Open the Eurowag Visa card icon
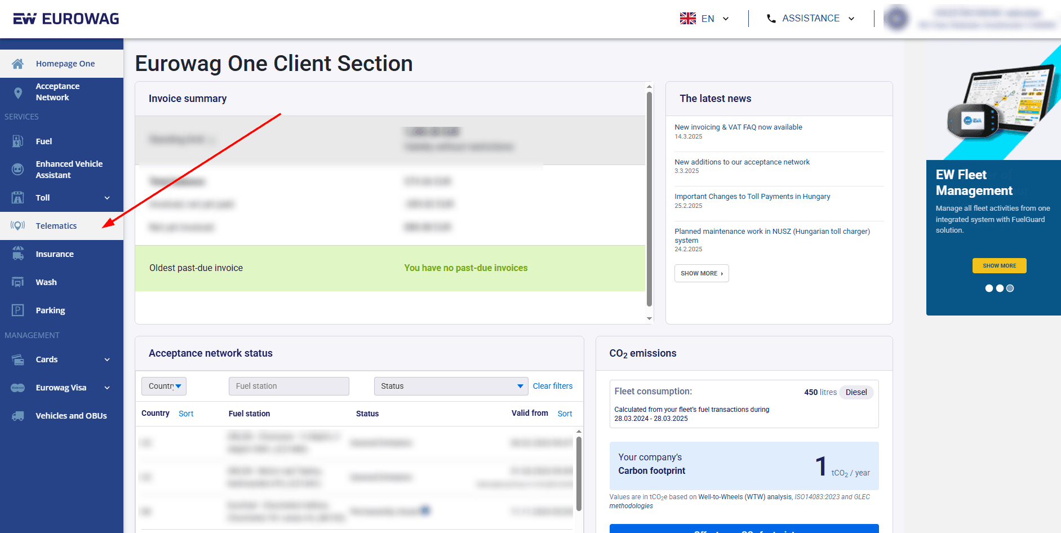This screenshot has height=533, width=1061. [x=18, y=388]
